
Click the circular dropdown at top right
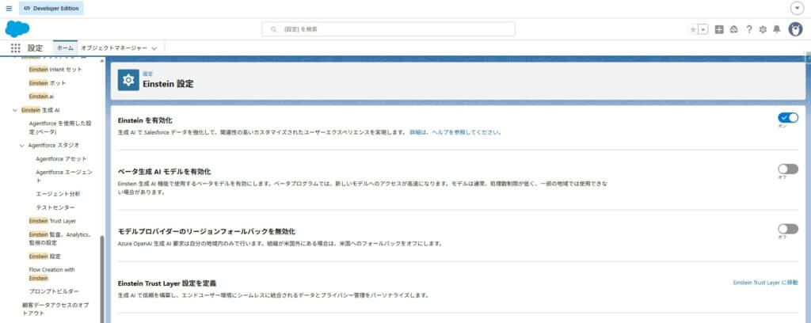pyautogui.click(x=797, y=9)
